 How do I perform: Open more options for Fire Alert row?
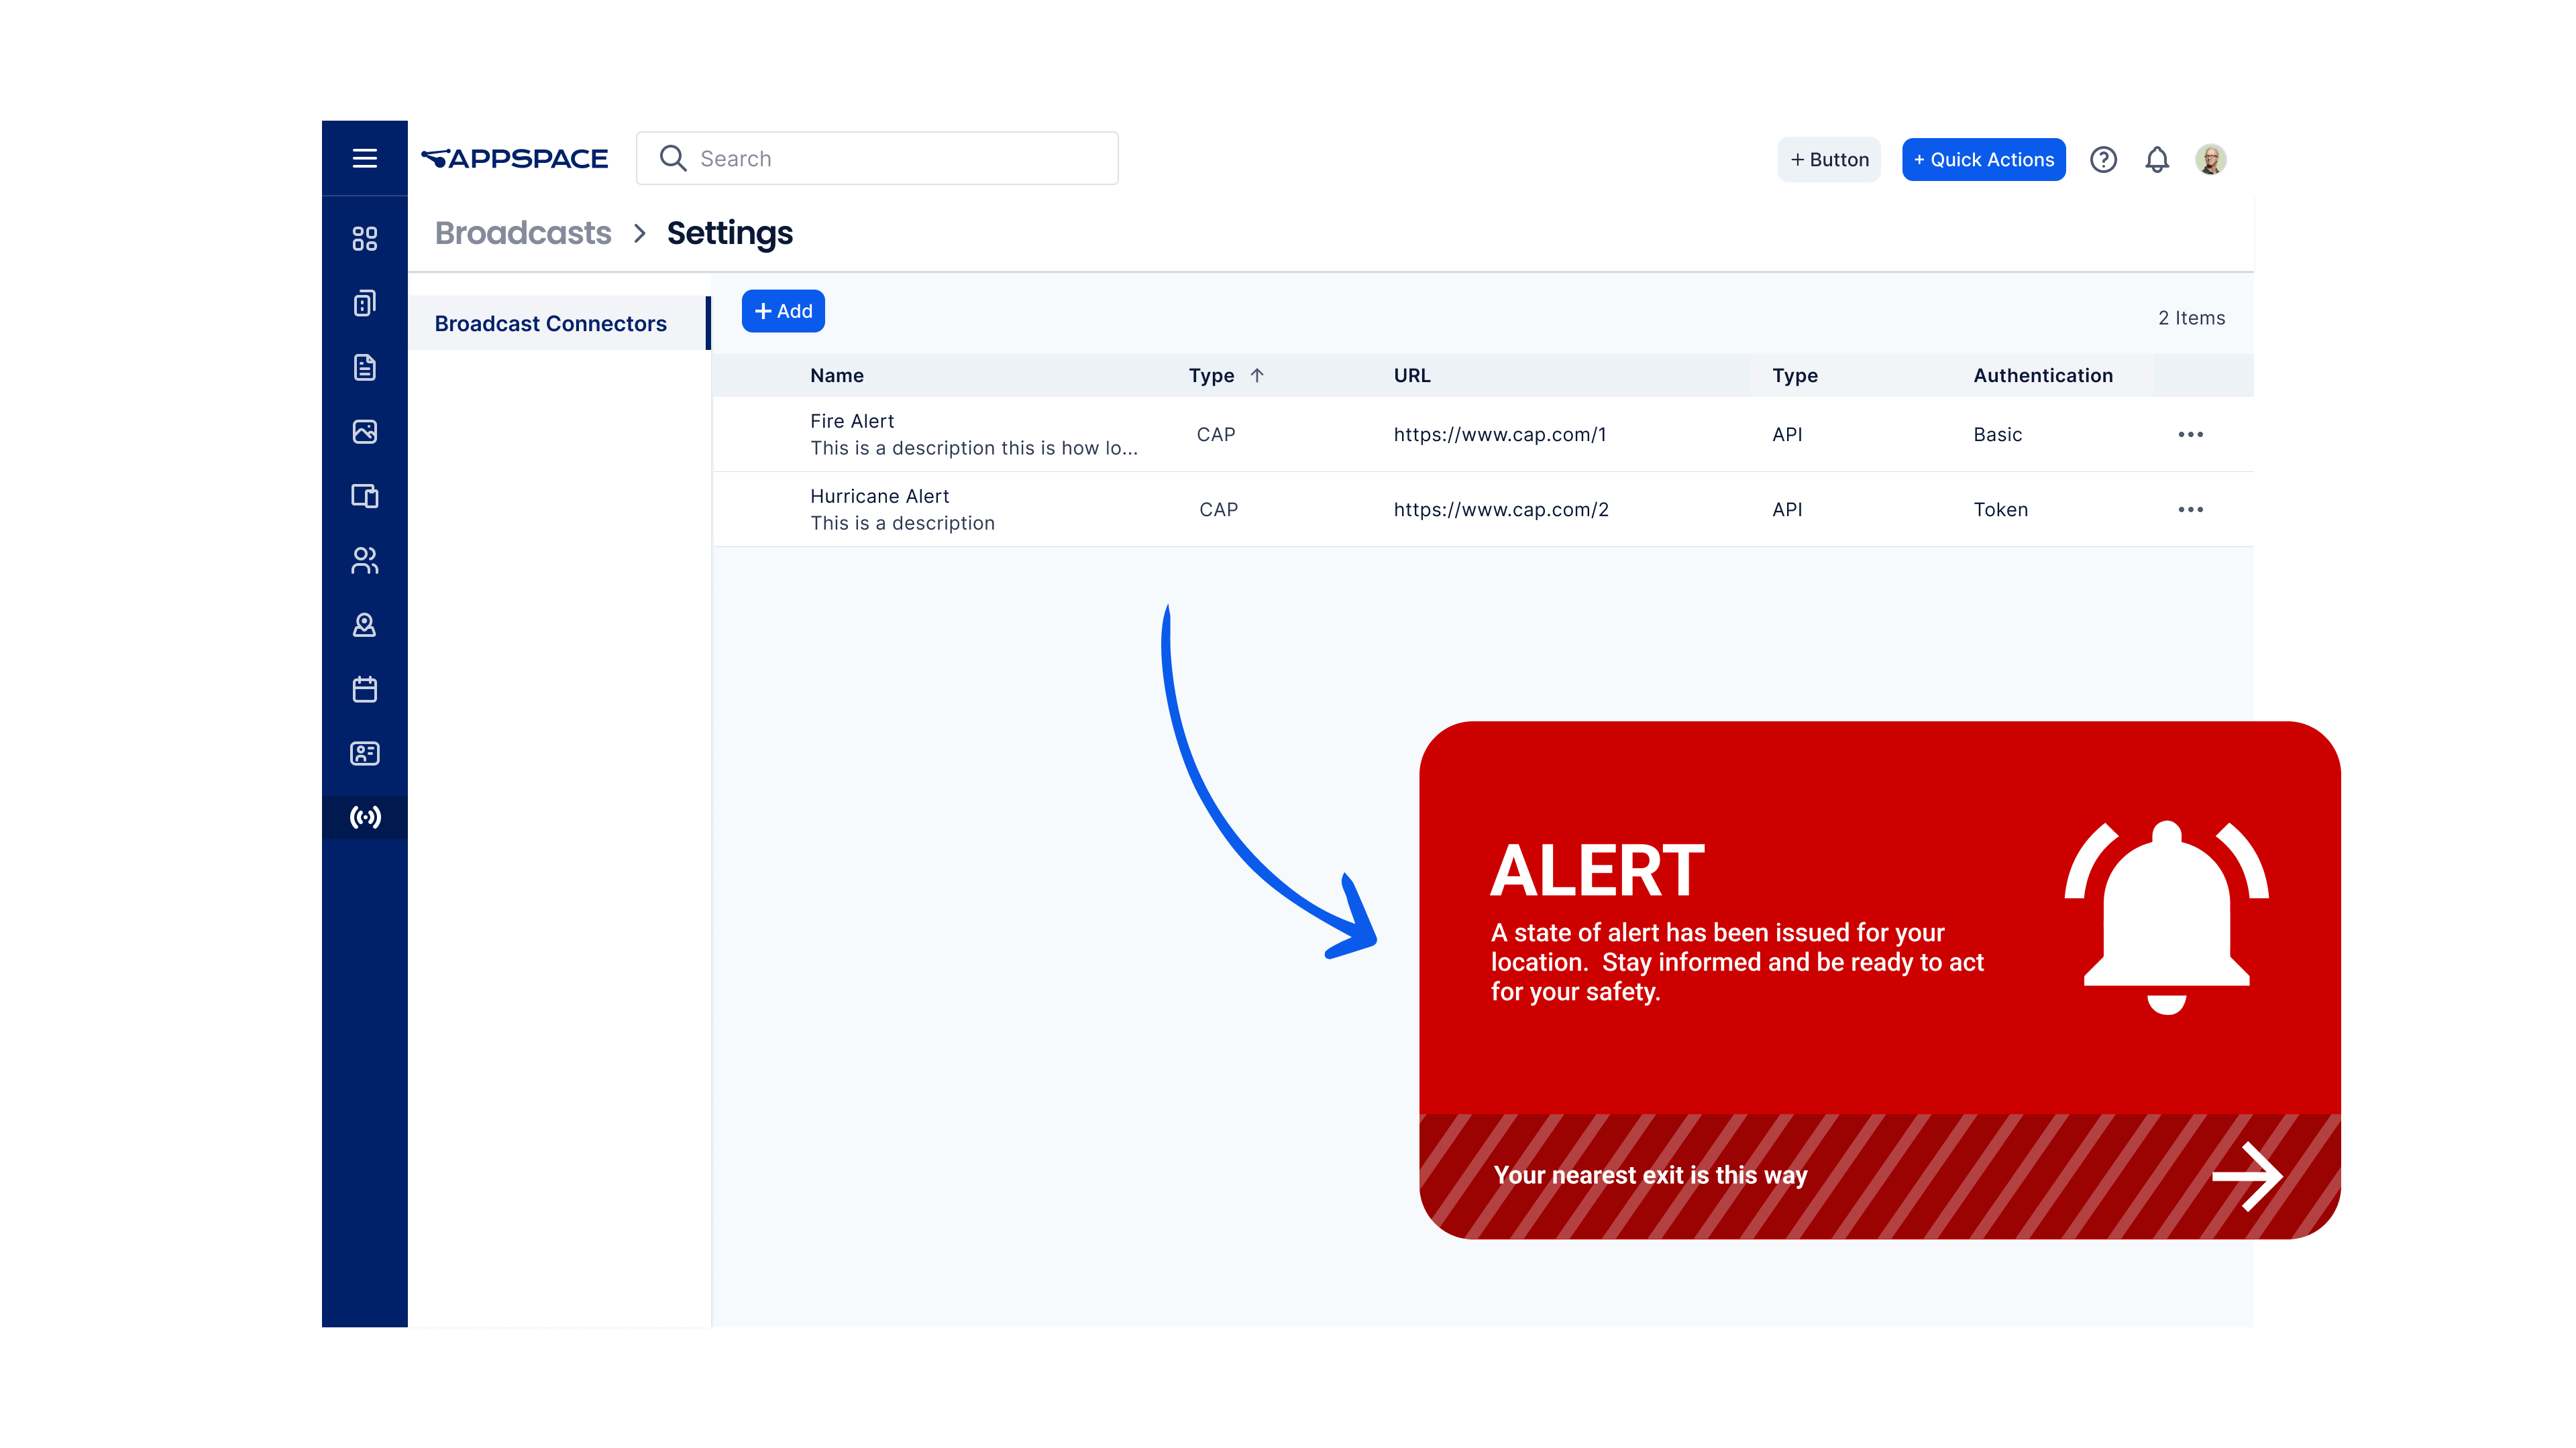click(x=2190, y=434)
